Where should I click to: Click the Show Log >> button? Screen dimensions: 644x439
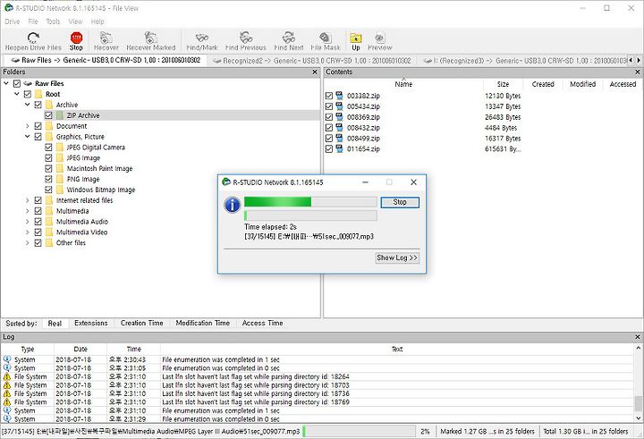pyautogui.click(x=397, y=257)
